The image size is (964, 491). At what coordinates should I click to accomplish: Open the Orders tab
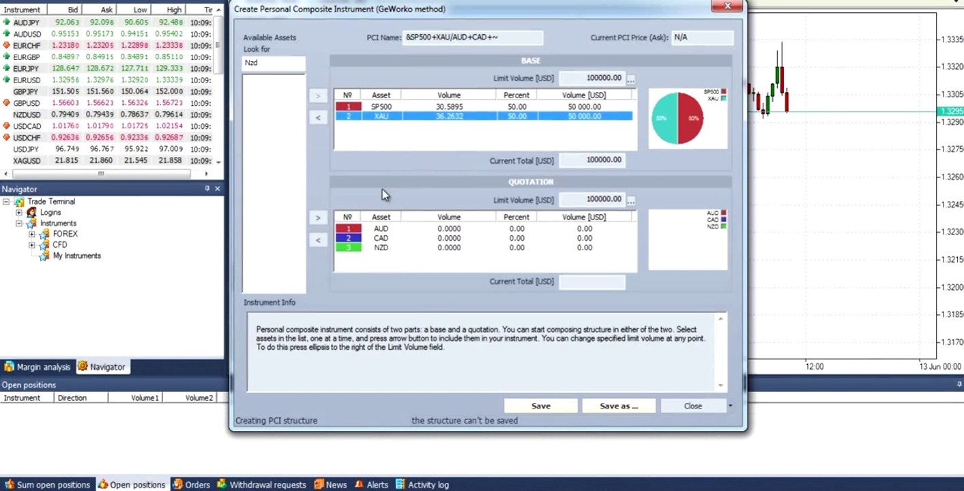[191, 485]
